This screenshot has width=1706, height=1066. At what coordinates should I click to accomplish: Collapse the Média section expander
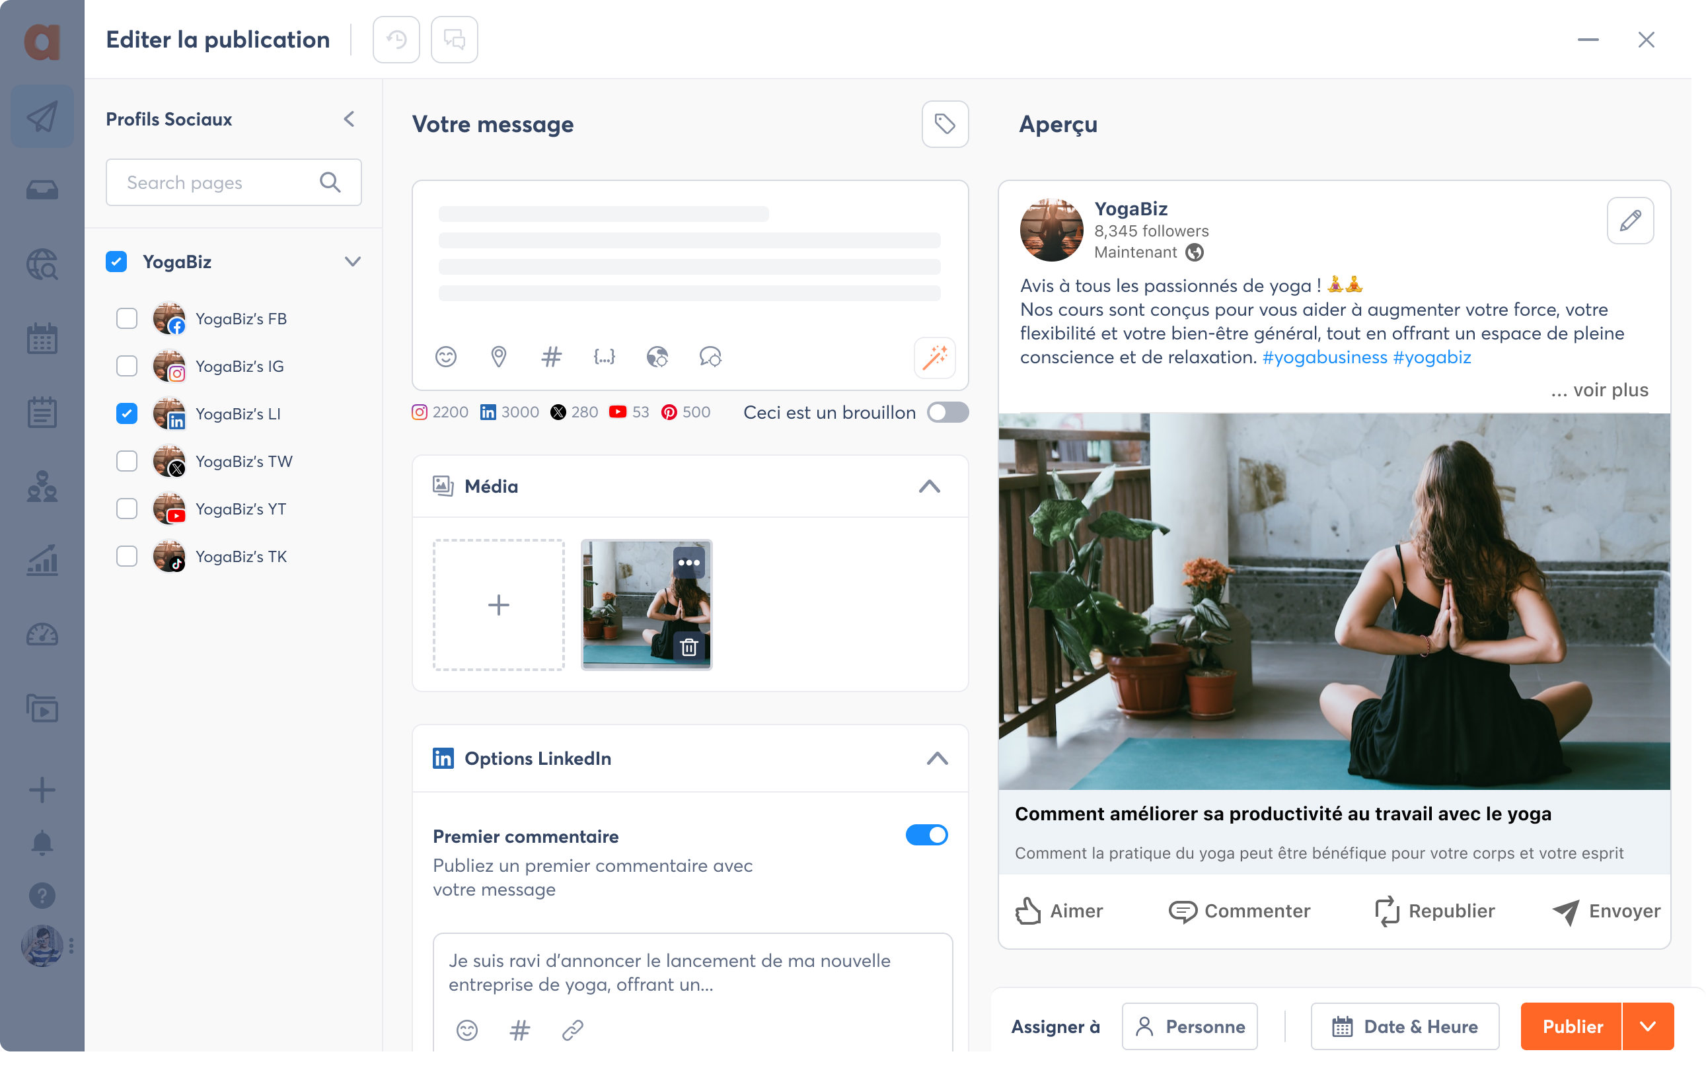click(930, 485)
